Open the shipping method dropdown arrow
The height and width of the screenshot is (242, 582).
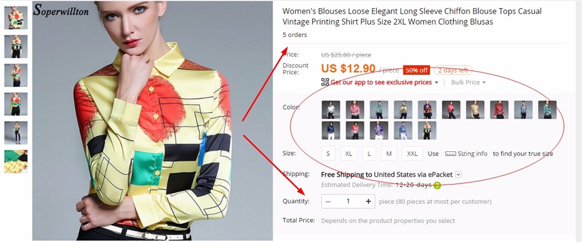point(459,174)
